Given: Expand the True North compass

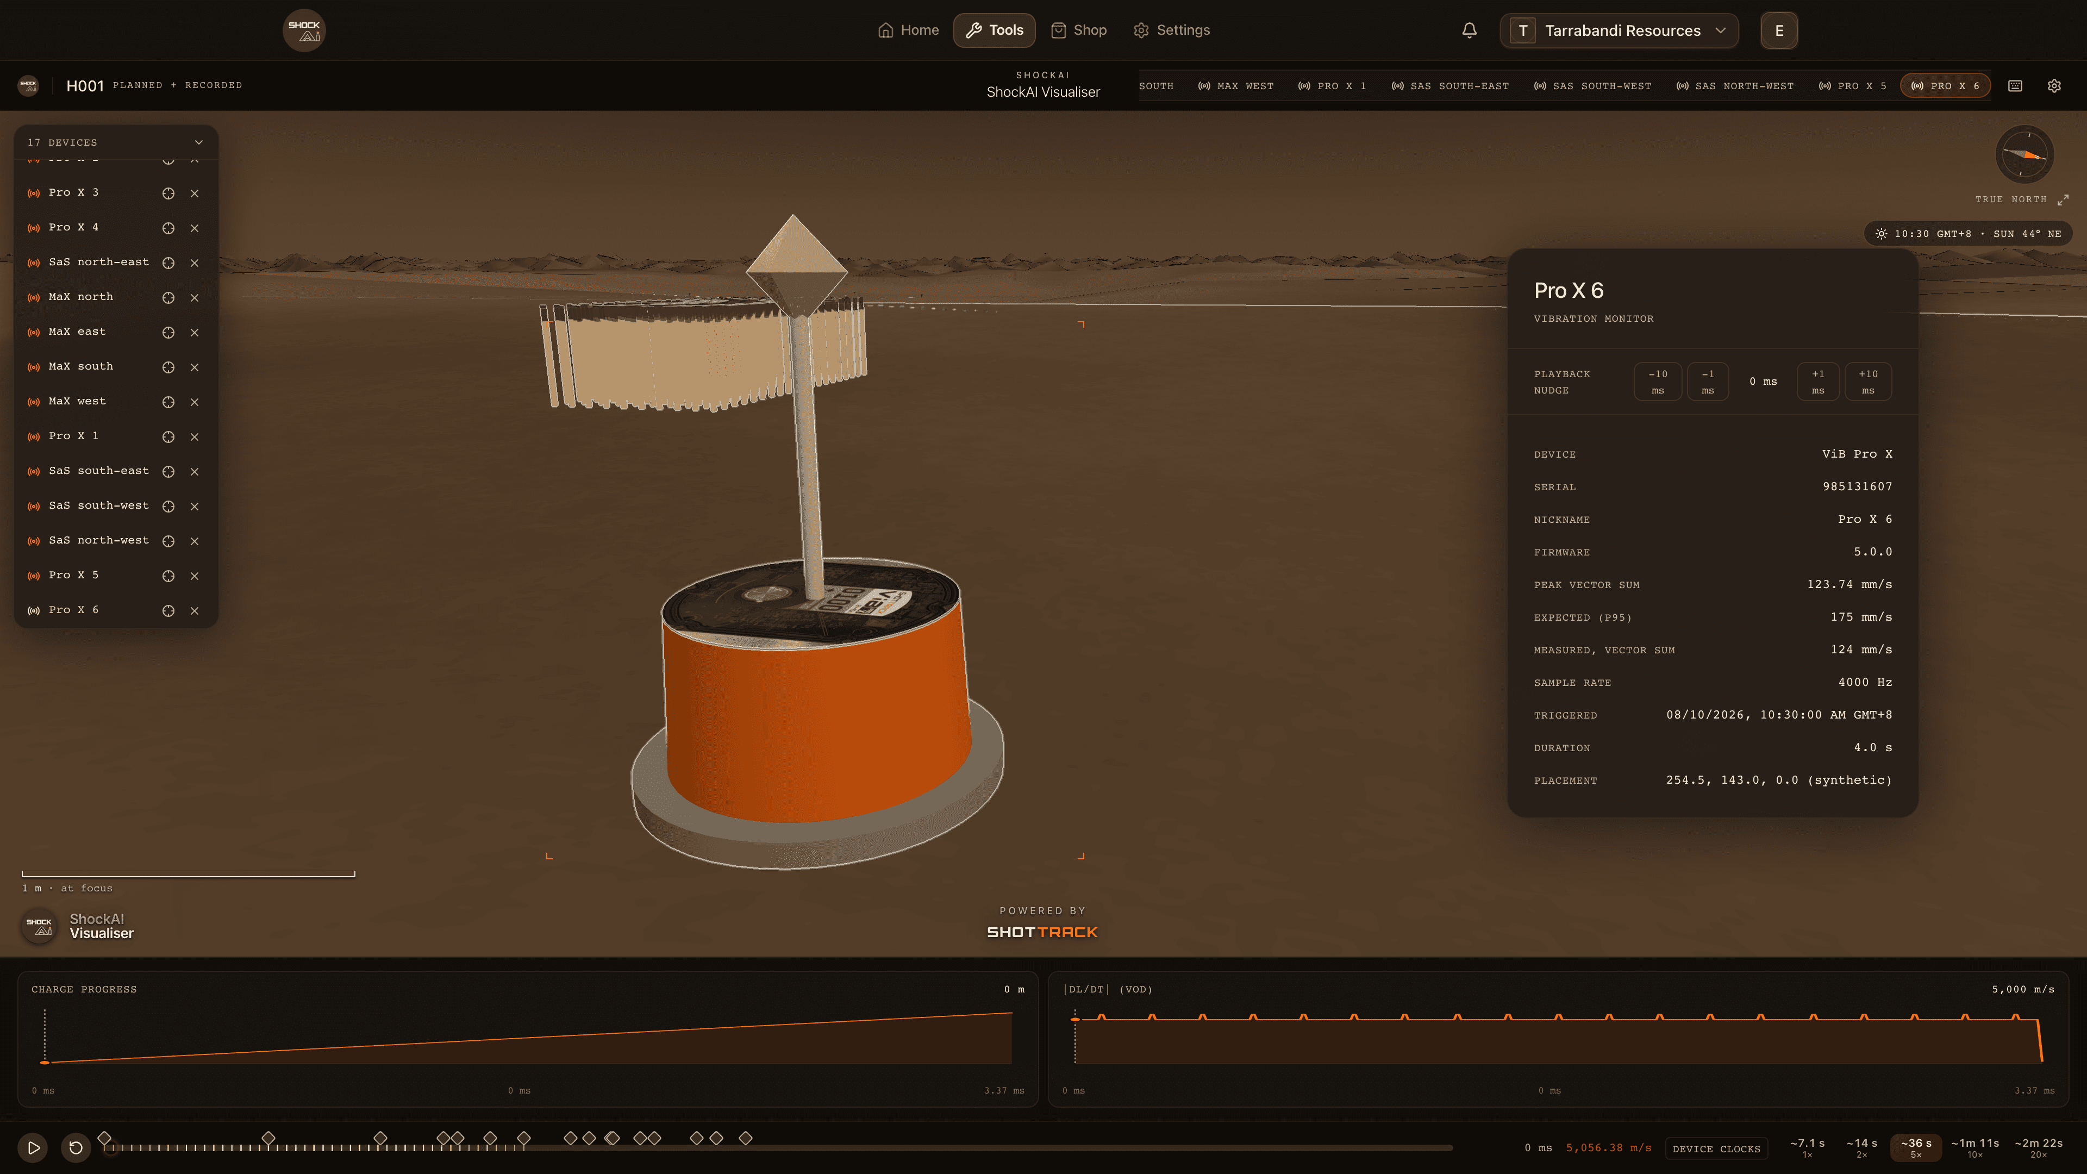Looking at the screenshot, I should tap(2063, 199).
